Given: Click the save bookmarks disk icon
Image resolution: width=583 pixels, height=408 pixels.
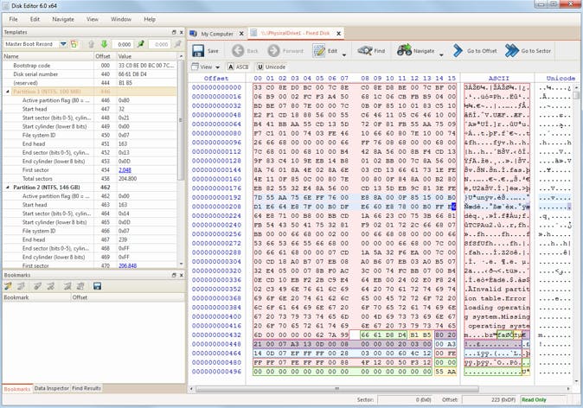Looking at the screenshot, I should [x=98, y=286].
